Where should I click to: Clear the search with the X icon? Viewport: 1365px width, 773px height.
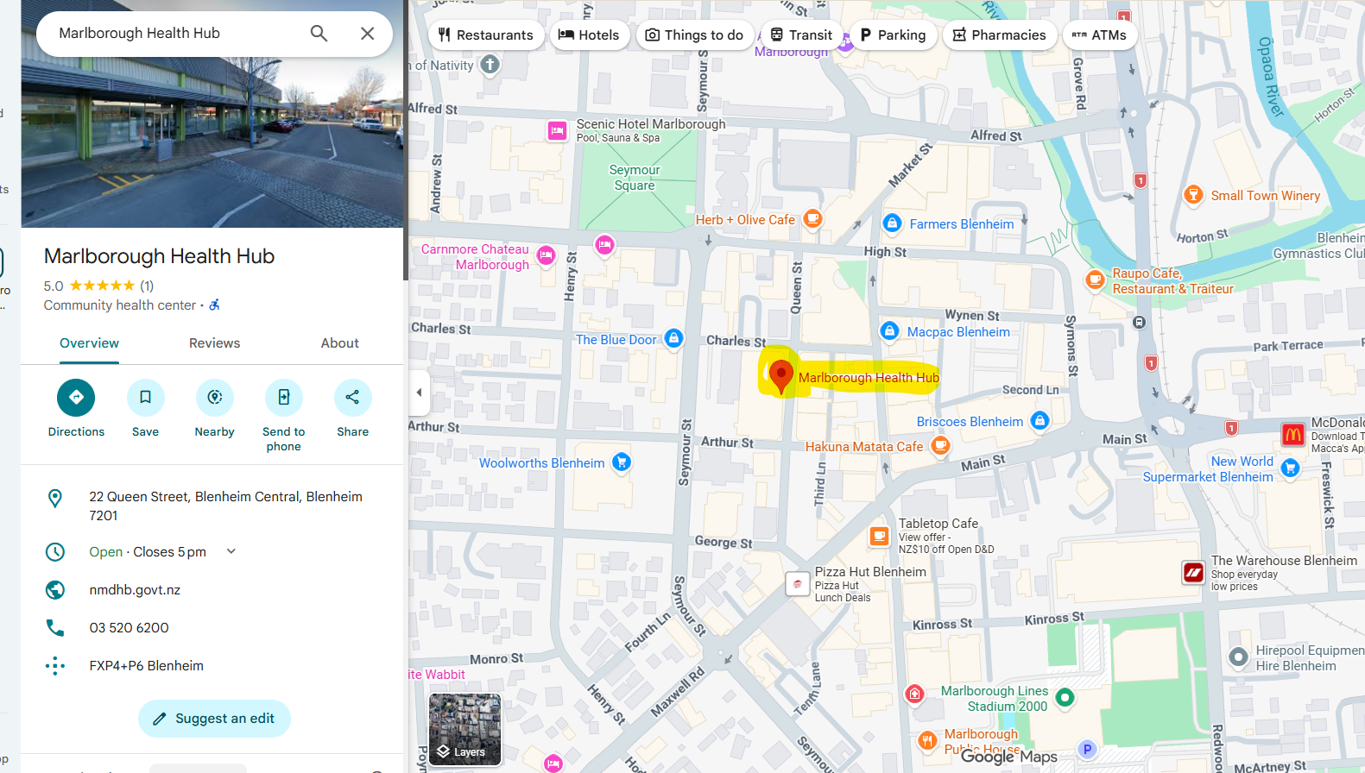coord(367,34)
